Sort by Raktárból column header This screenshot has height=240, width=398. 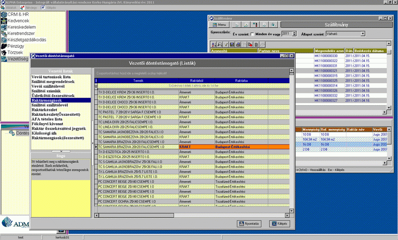pyautogui.click(x=196, y=80)
